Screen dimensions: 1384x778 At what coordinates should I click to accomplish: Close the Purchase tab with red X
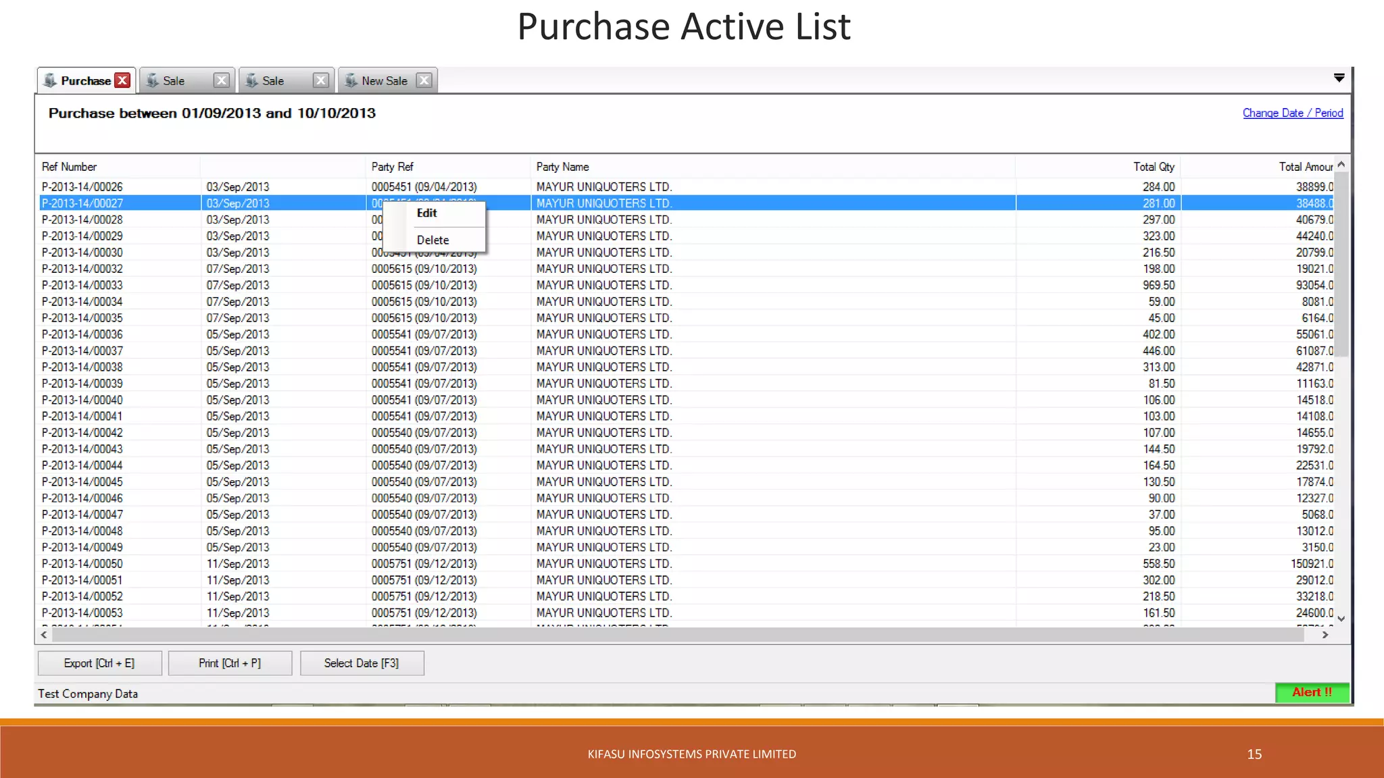pyautogui.click(x=122, y=80)
